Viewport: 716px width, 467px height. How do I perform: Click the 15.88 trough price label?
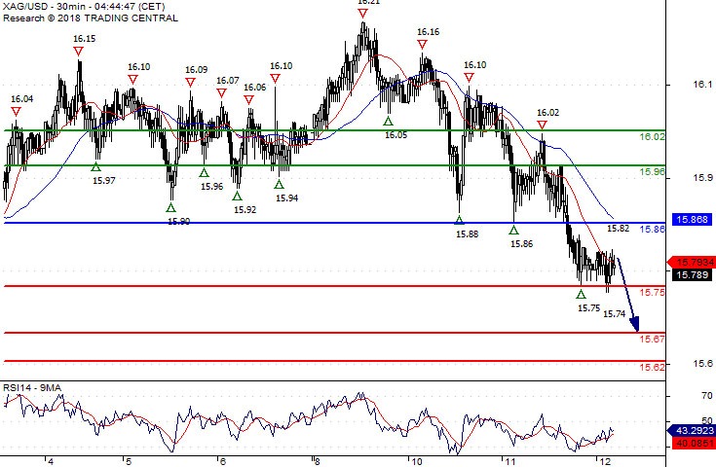pos(468,233)
